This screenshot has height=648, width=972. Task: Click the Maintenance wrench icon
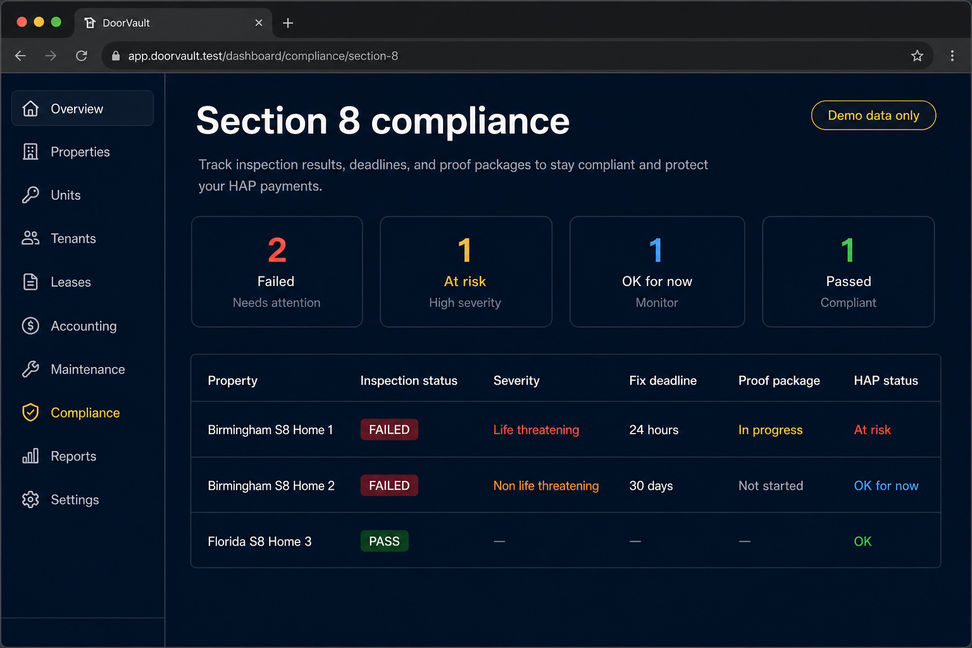click(x=30, y=369)
